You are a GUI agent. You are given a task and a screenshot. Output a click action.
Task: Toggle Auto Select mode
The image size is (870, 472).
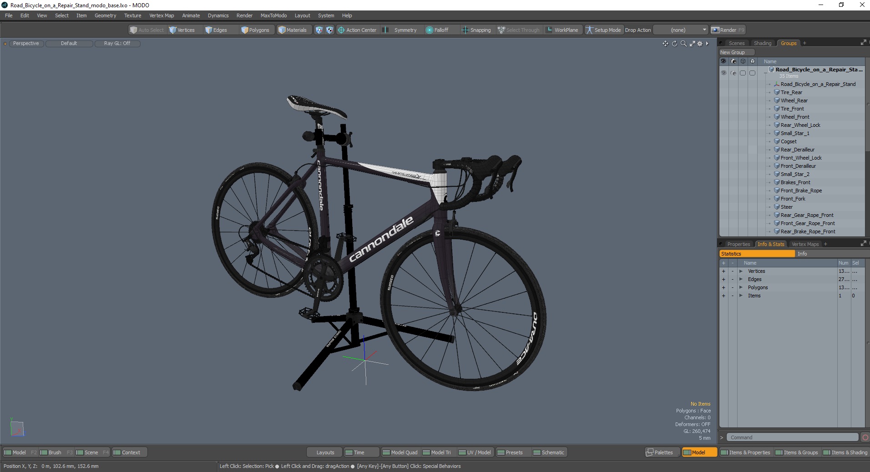[x=147, y=30]
